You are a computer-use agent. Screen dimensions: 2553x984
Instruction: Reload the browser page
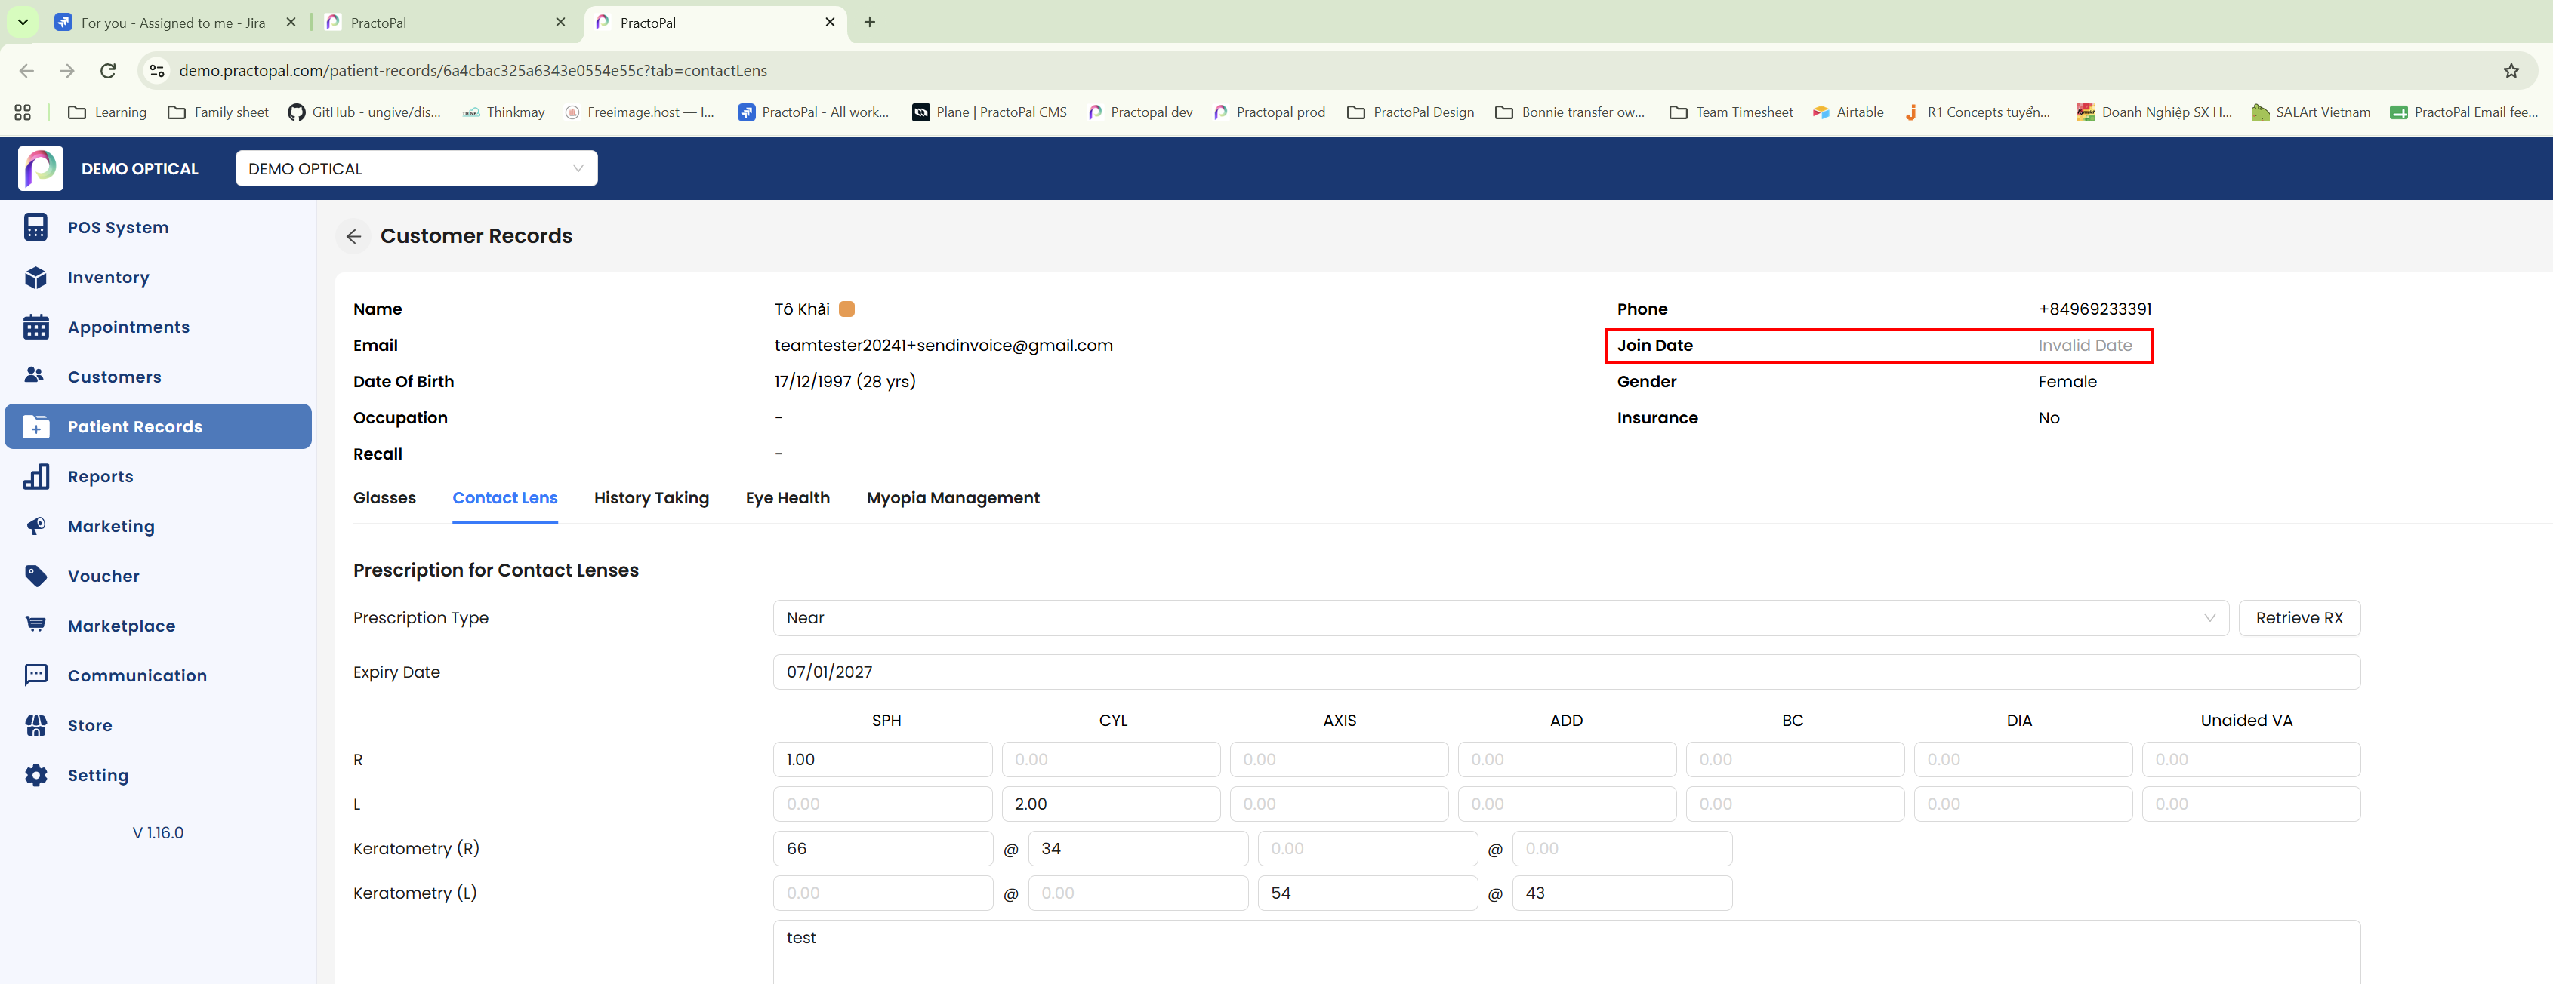(108, 70)
